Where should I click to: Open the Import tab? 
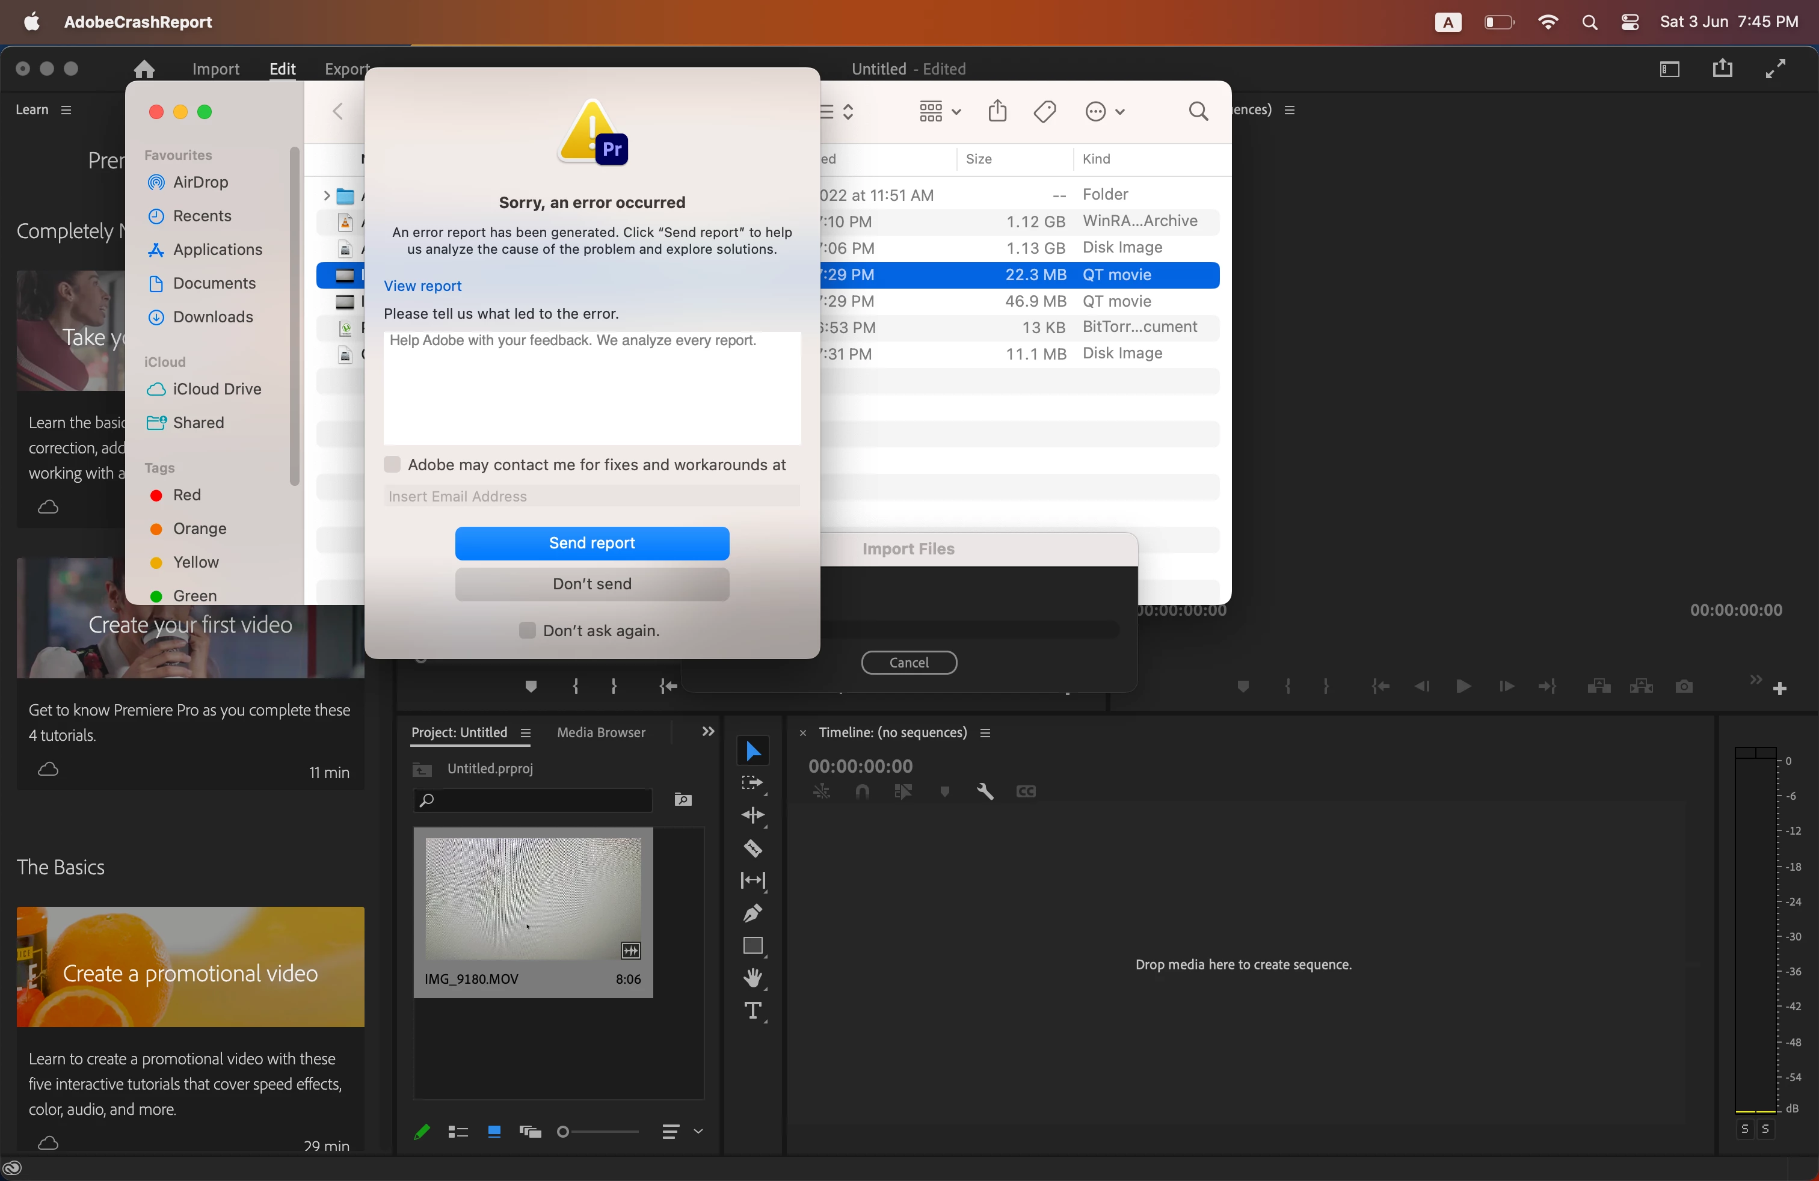coord(215,69)
